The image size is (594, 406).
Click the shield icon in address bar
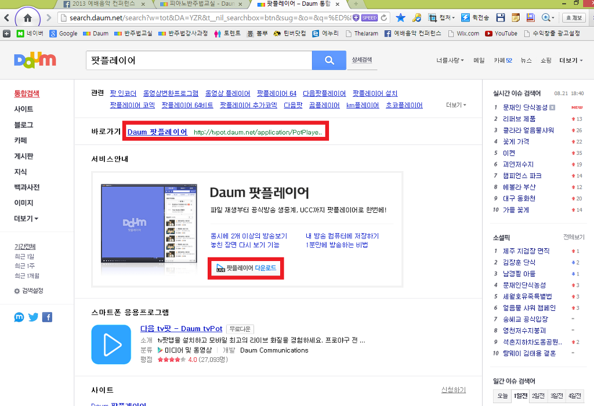click(356, 18)
